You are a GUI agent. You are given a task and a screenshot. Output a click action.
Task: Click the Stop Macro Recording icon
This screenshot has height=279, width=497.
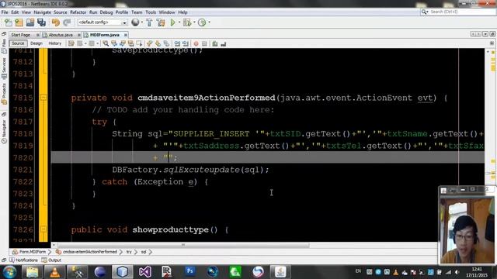coord(204,43)
